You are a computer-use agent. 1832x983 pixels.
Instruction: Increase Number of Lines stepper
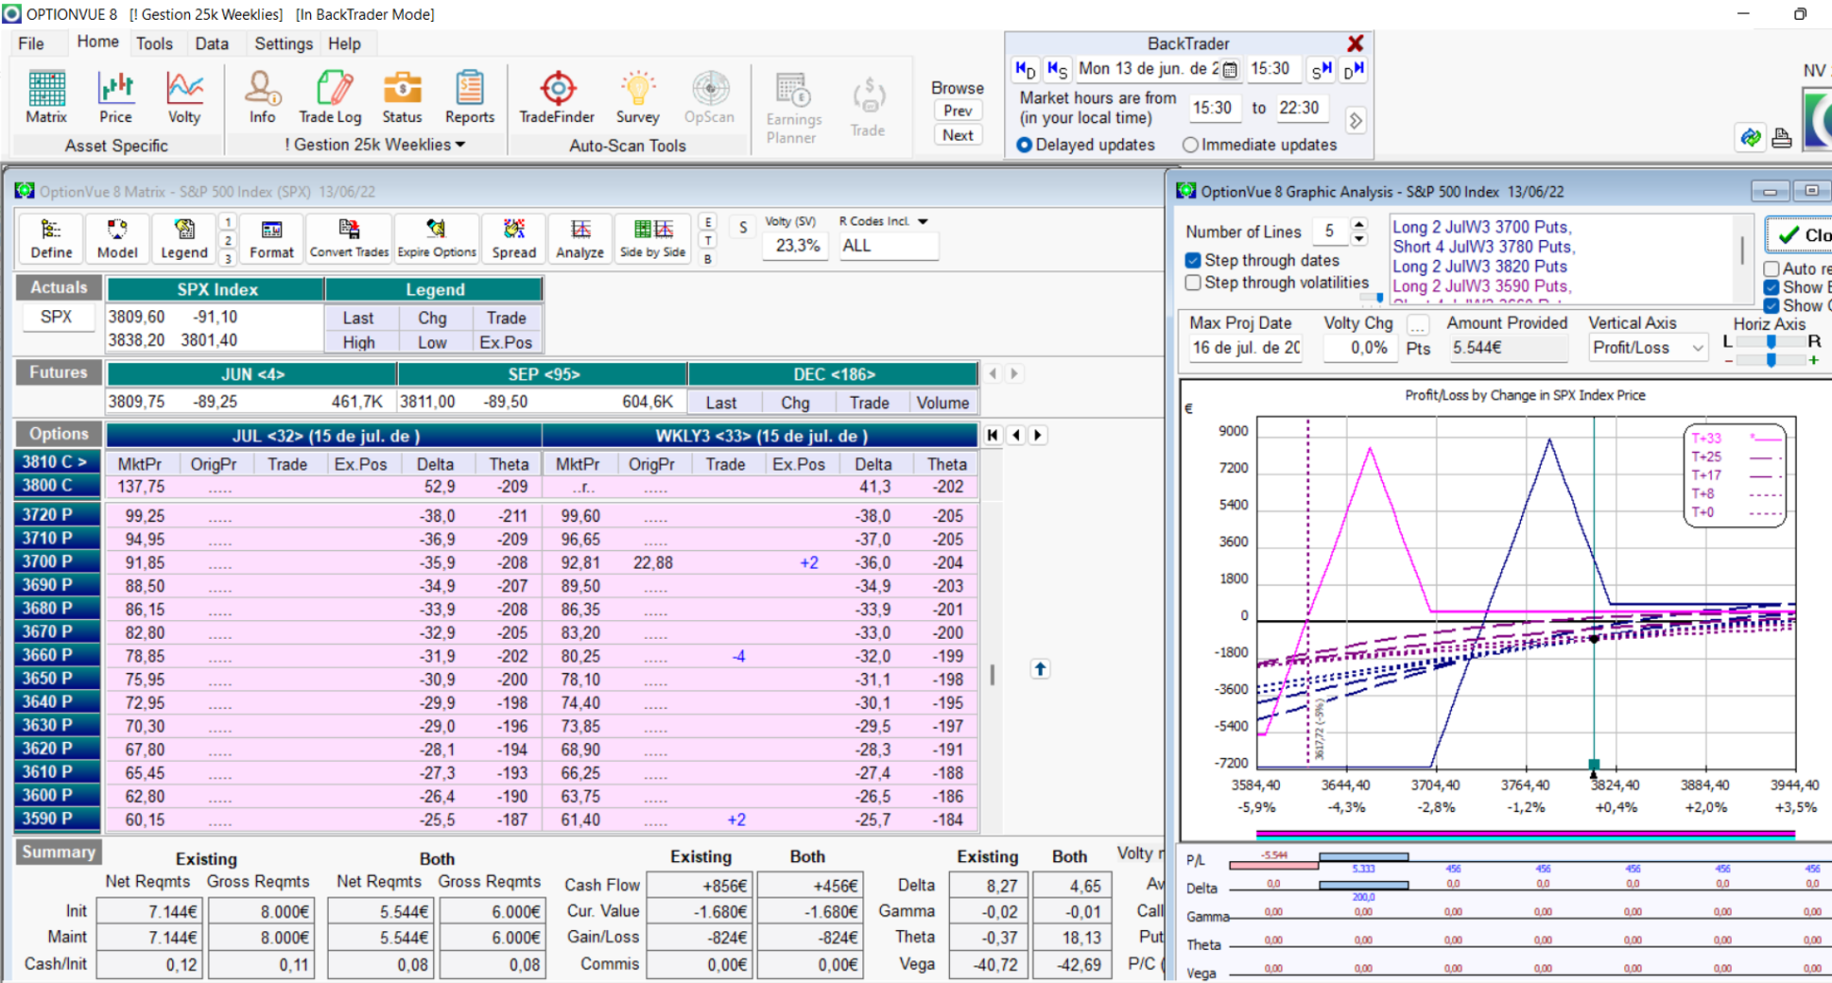coord(1358,225)
